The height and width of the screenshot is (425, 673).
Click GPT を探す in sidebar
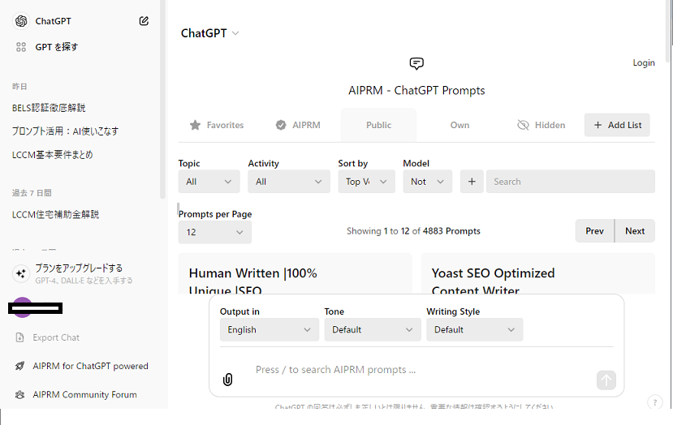[56, 47]
